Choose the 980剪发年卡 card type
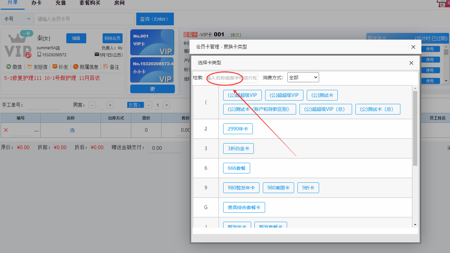 (241, 188)
